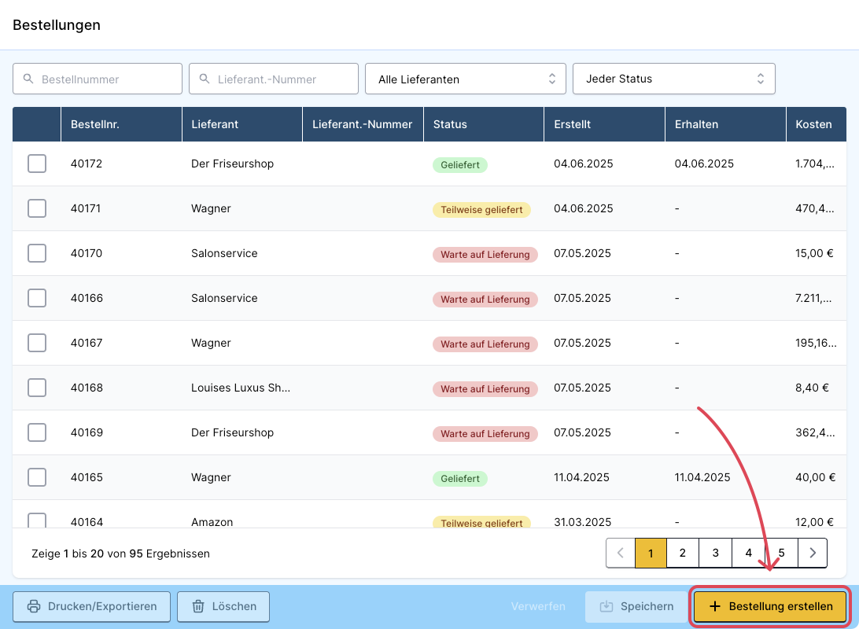This screenshot has width=859, height=629.
Task: Open results page 4
Action: [x=748, y=553]
